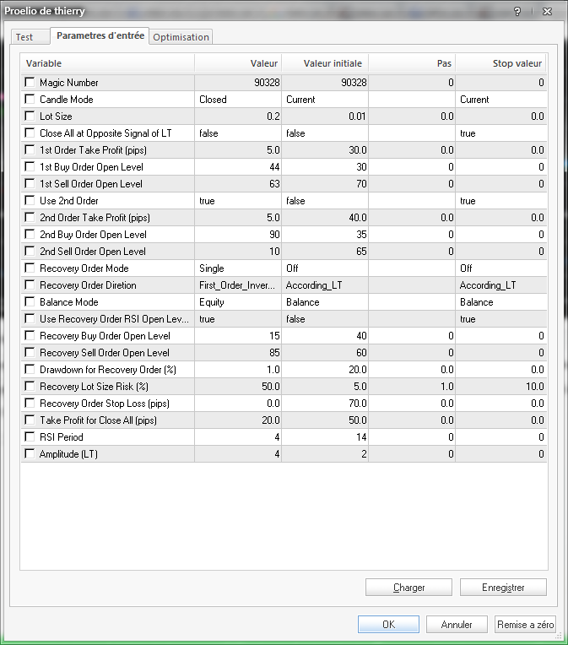Viewport: 568px width, 645px height.
Task: Click the Stop valeur column header
Action: tap(501, 63)
